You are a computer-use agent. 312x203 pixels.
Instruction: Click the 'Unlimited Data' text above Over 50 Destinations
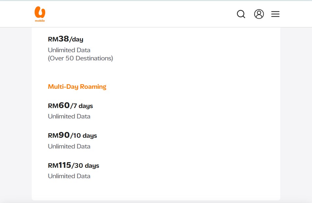(69, 50)
